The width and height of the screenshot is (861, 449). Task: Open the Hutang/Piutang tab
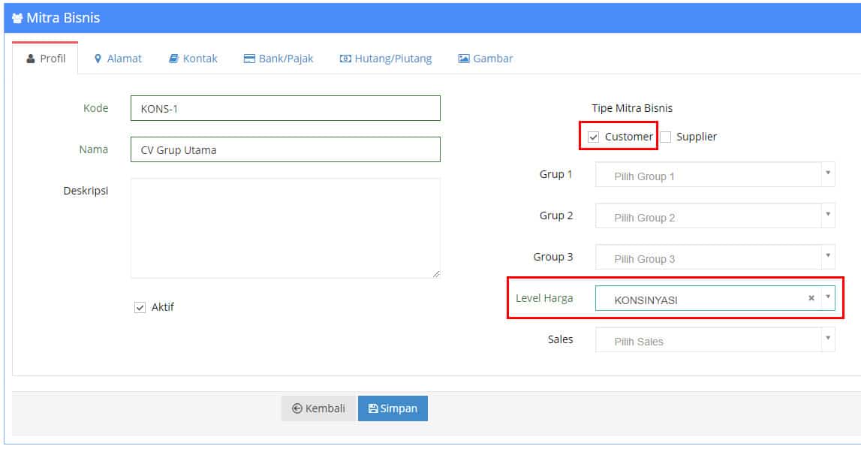[x=386, y=59]
